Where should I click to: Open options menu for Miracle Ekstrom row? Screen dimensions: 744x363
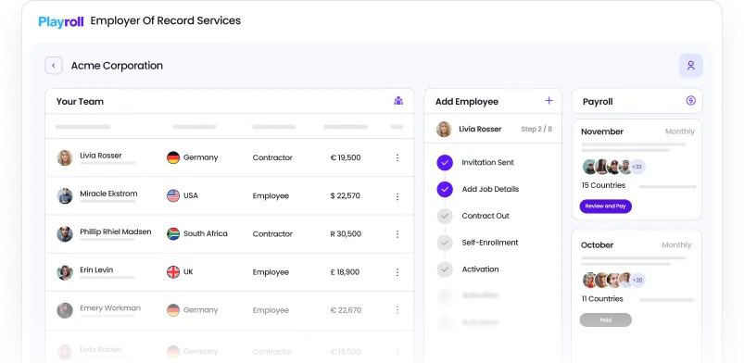(x=397, y=196)
